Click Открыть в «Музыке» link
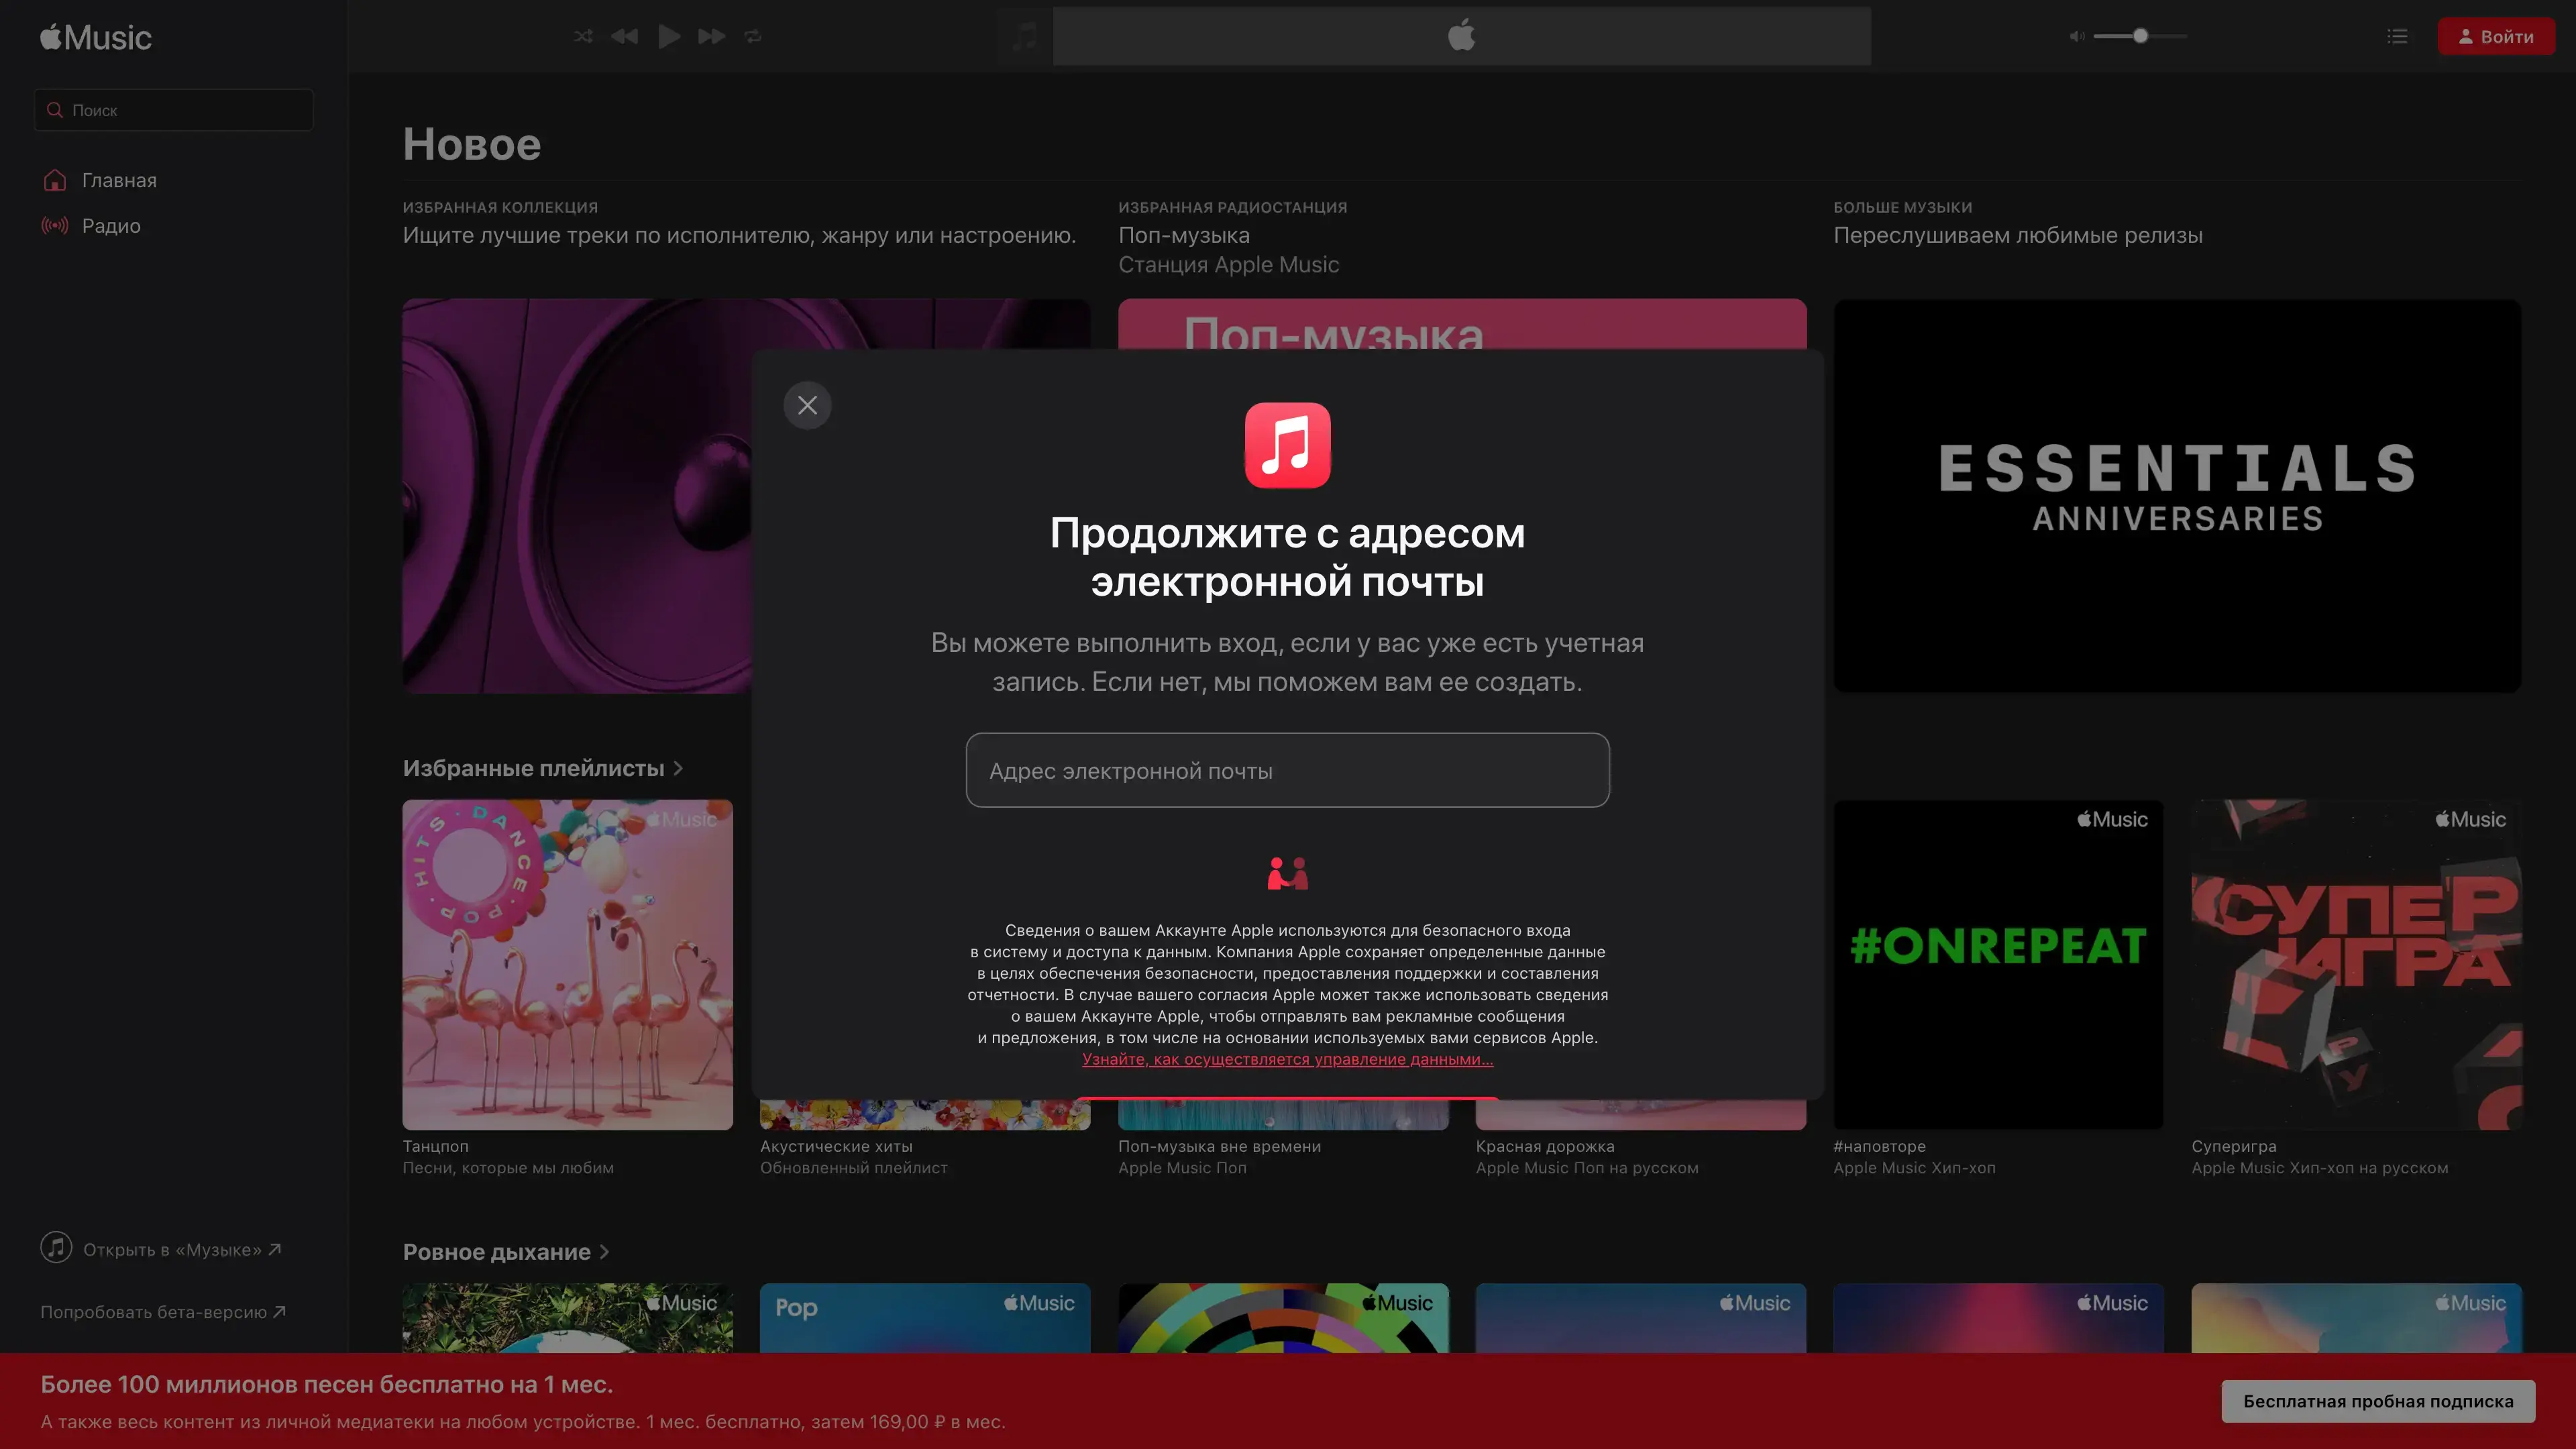The image size is (2576, 1449). coord(172,1249)
